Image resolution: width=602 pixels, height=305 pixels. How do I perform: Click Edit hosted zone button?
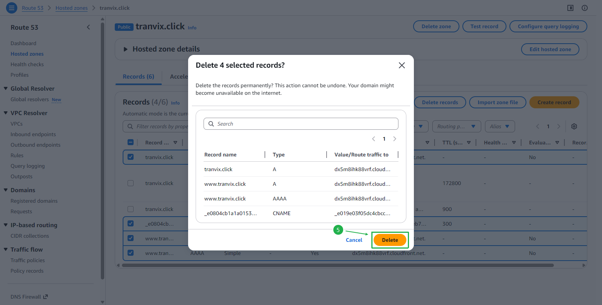(550, 49)
